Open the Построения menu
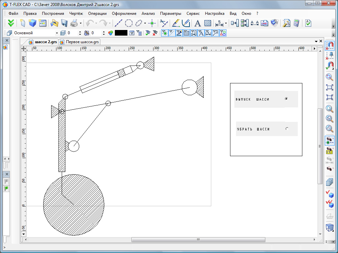Screen dimensions: 338x253 click(53, 13)
